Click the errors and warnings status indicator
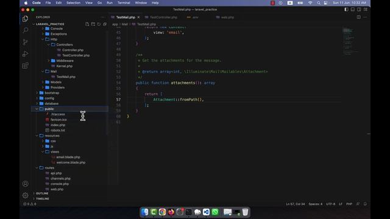390x219 pixels. pyautogui.click(x=30, y=204)
